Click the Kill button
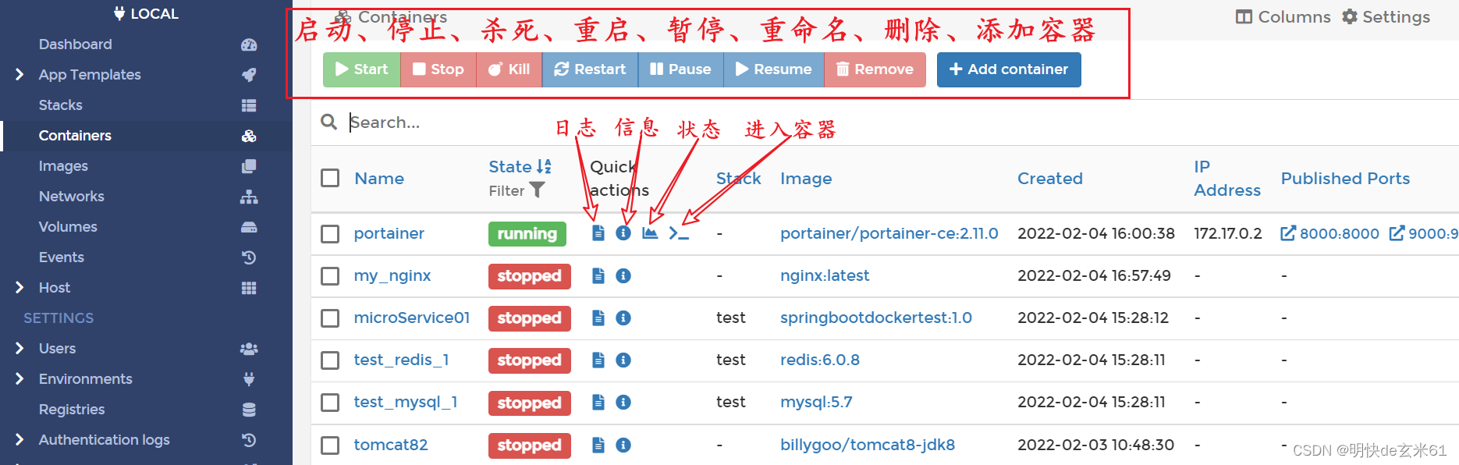1459x465 pixels. [x=509, y=69]
